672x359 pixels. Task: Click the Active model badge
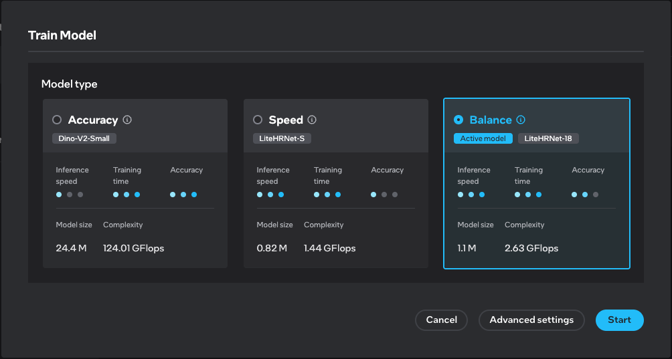tap(483, 138)
